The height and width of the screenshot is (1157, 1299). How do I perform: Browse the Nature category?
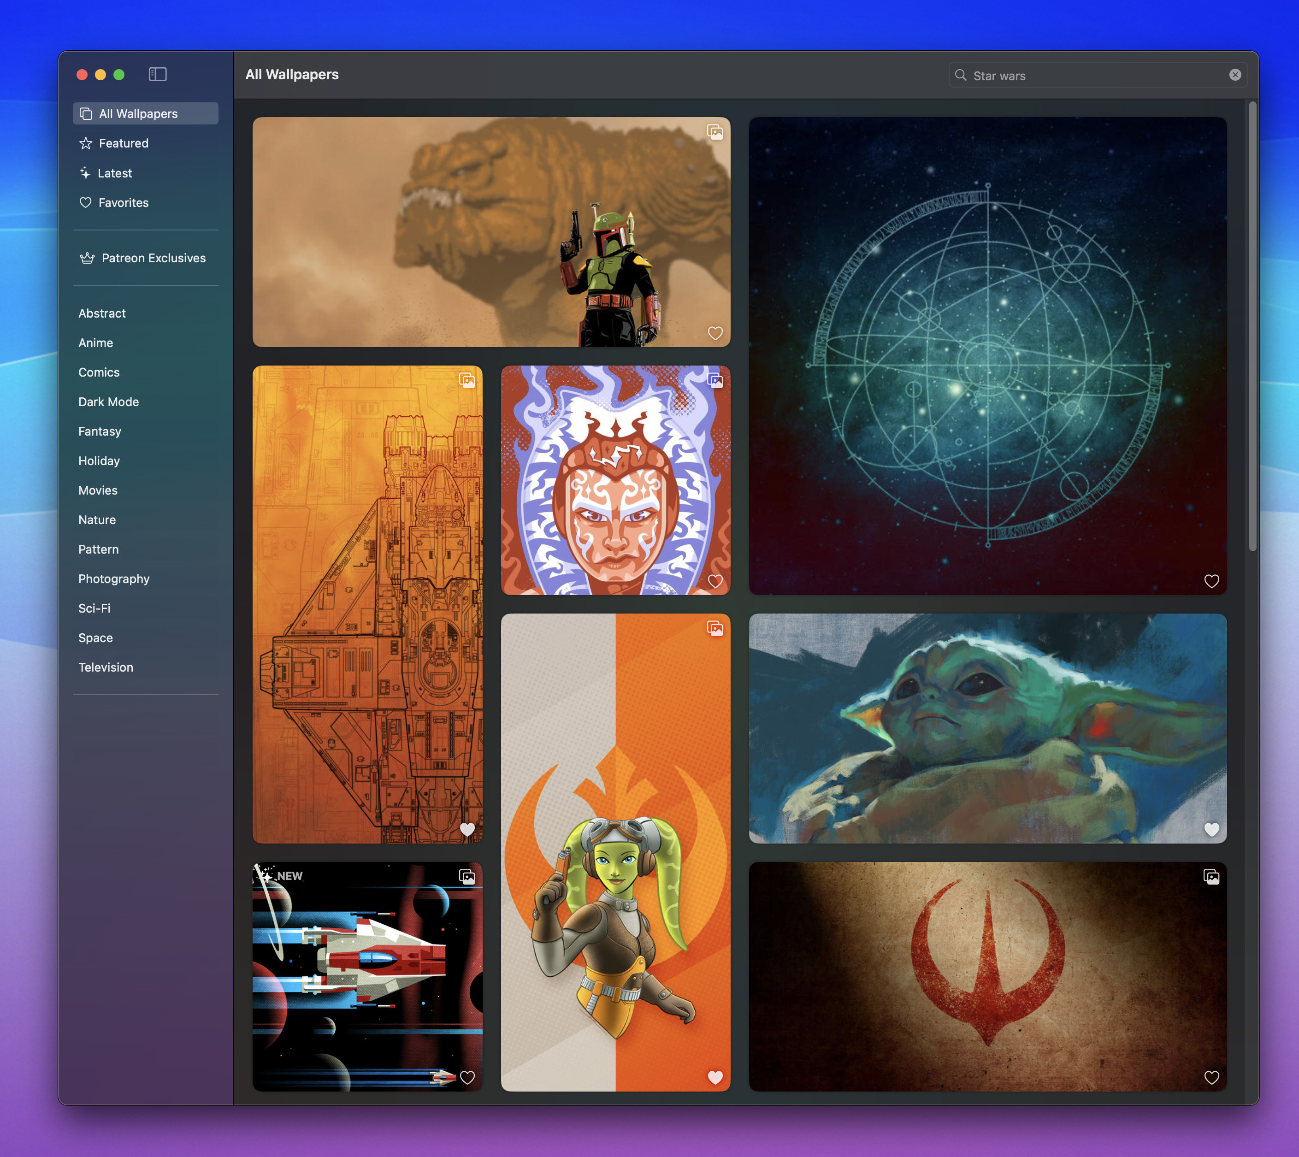coord(97,520)
